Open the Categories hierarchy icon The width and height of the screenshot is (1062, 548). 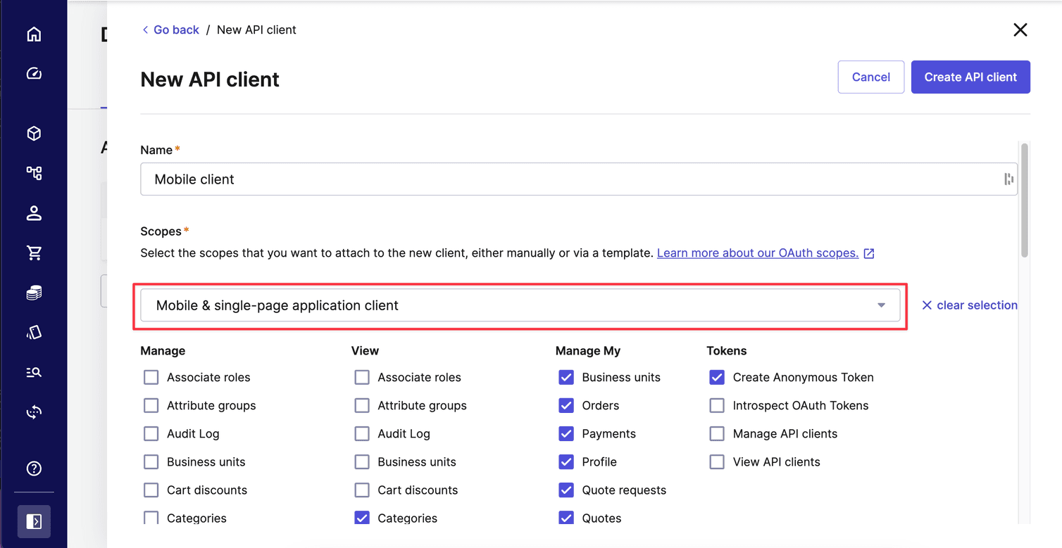(34, 173)
